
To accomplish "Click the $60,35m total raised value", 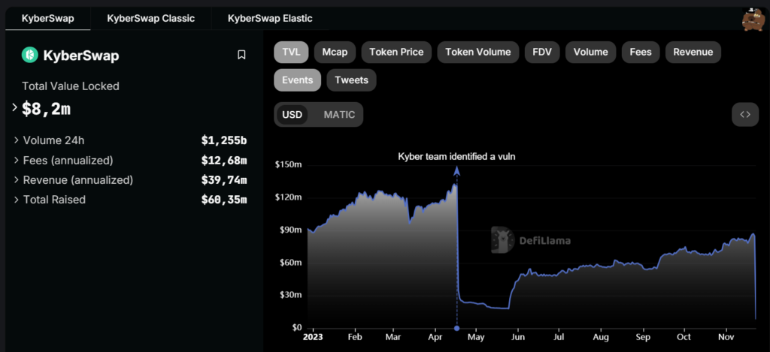I will point(224,200).
